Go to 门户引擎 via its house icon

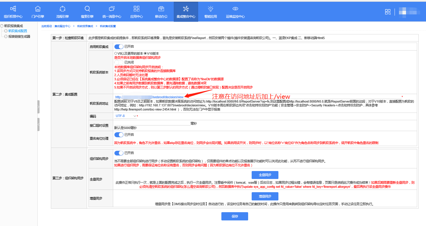pyautogui.click(x=38, y=9)
